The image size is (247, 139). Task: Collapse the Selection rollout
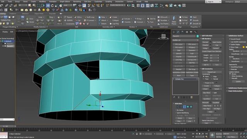(x=178, y=103)
